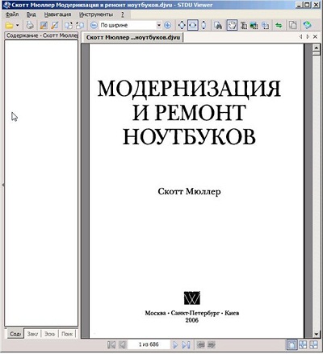The width and height of the screenshot is (323, 354).
Task: Open the Вид menu
Action: point(31,15)
